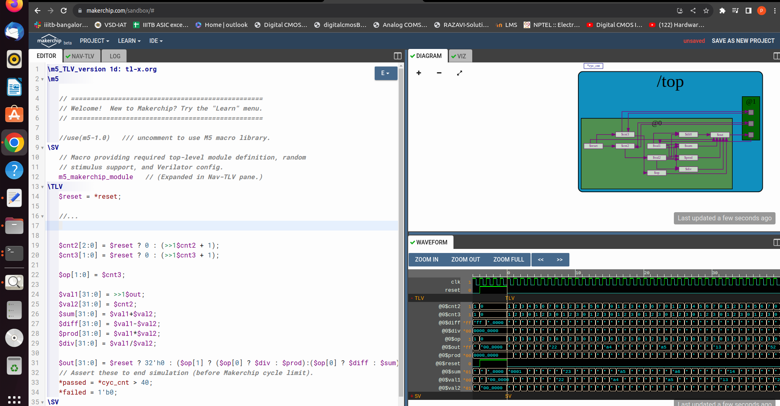
Task: Reload the Makerchip page
Action: (x=64, y=11)
